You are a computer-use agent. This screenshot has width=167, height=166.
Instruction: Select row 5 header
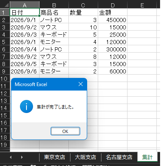point(5,42)
